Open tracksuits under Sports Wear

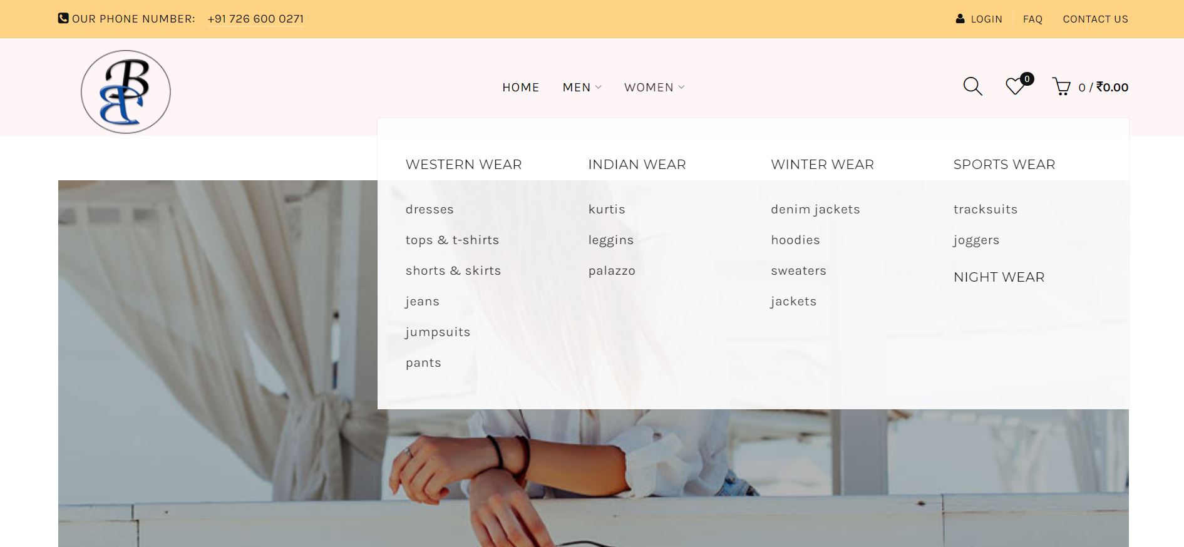coord(986,210)
